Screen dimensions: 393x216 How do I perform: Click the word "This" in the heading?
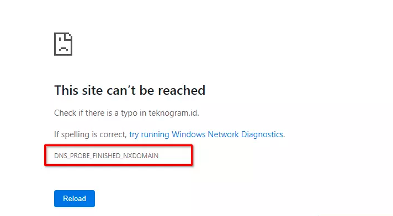click(x=66, y=90)
